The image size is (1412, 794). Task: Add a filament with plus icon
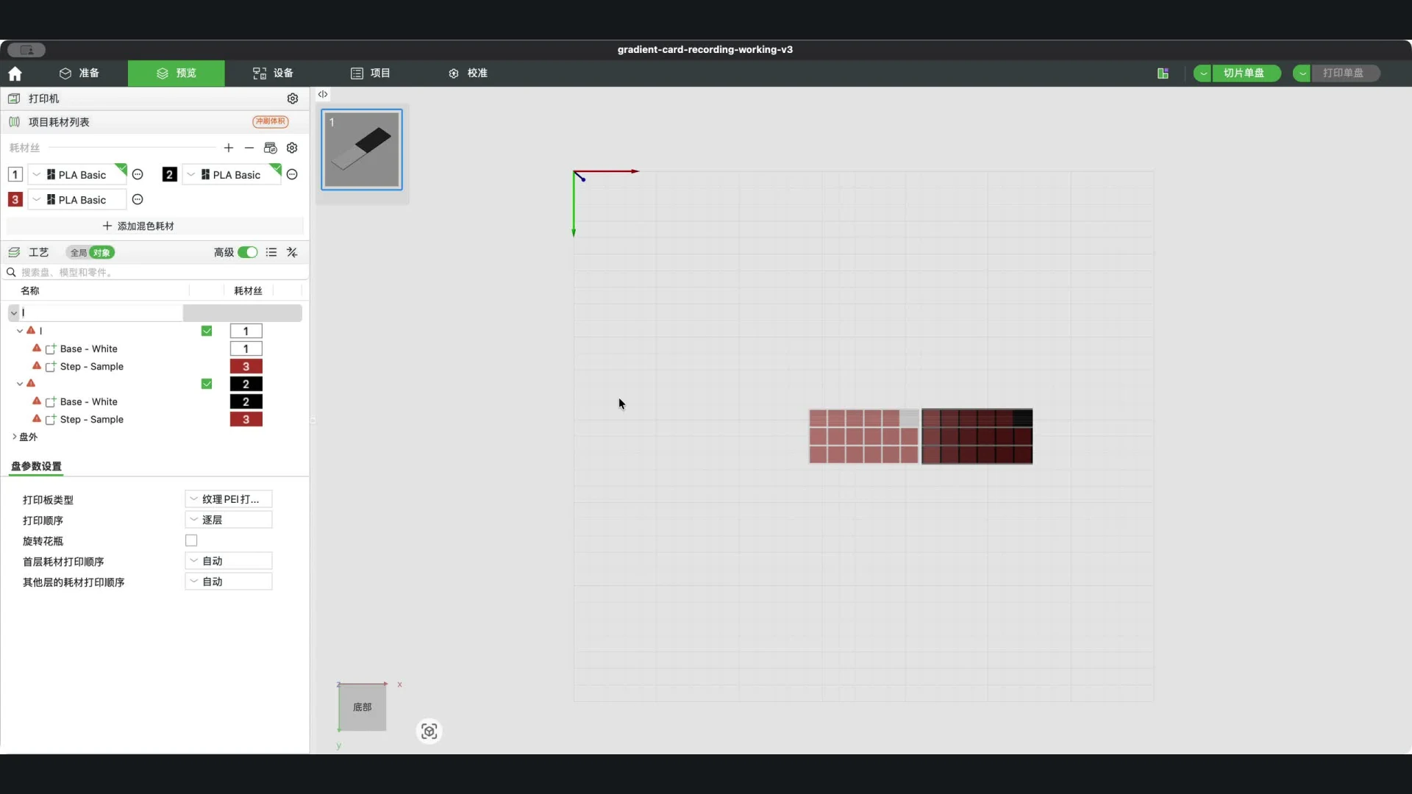click(229, 148)
